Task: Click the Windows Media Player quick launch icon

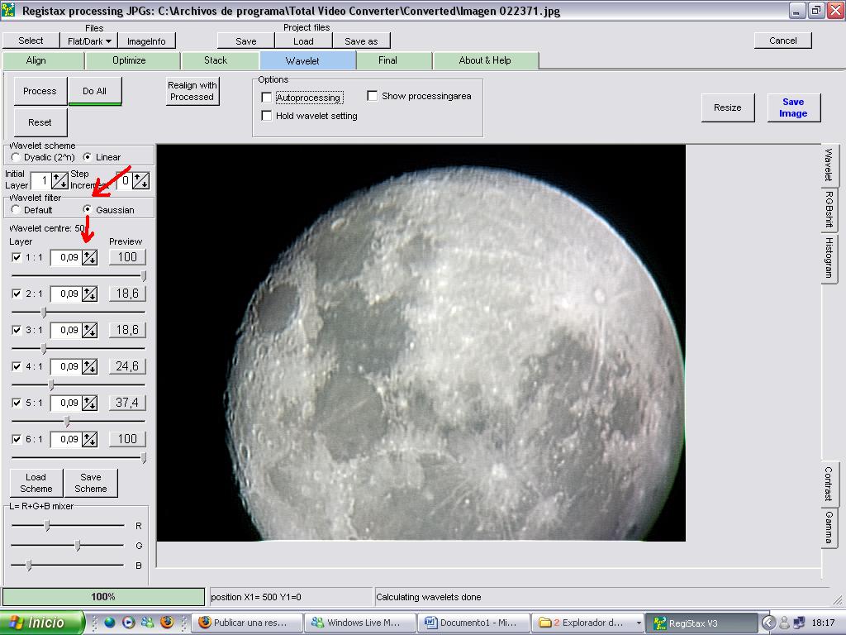Action: click(x=128, y=622)
